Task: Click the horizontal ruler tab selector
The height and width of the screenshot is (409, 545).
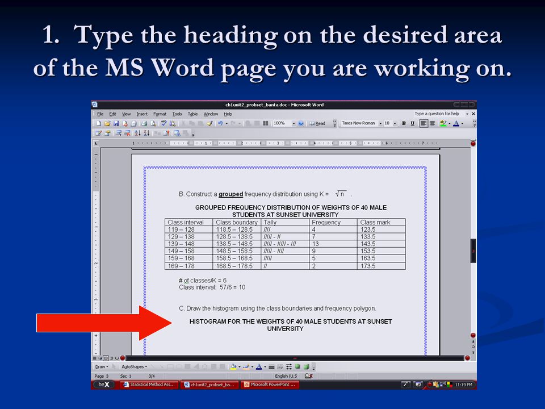Action: coord(97,143)
